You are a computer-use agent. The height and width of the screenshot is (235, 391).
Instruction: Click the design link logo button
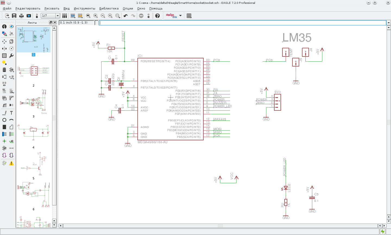click(171, 16)
